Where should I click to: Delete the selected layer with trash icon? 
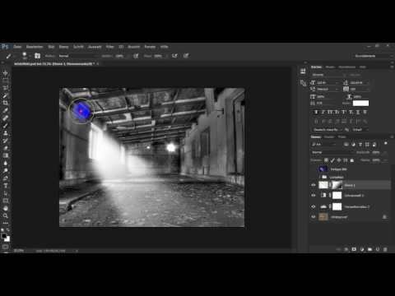(x=385, y=249)
